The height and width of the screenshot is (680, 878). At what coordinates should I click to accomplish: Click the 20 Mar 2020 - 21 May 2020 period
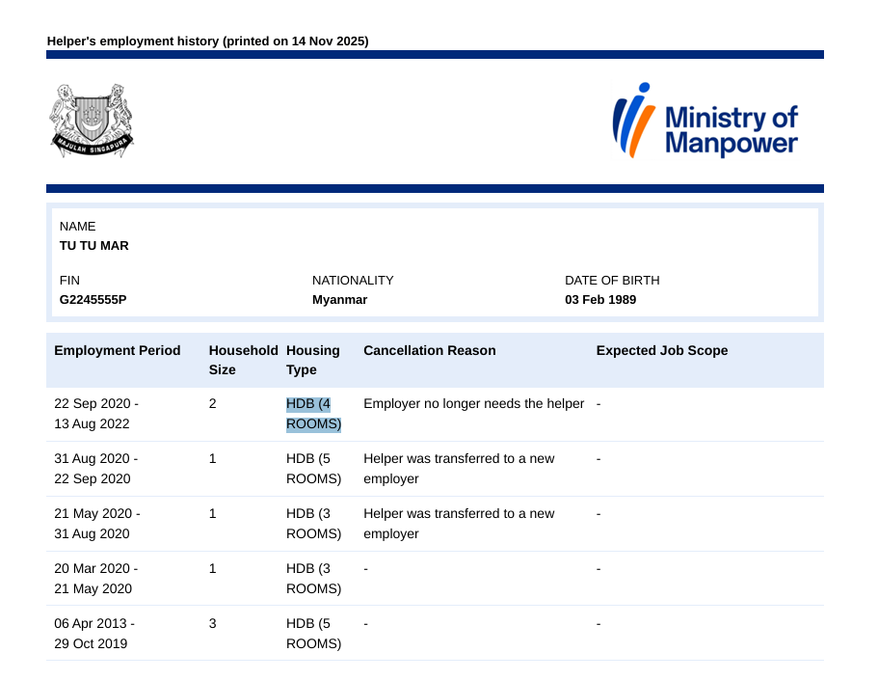tap(96, 579)
